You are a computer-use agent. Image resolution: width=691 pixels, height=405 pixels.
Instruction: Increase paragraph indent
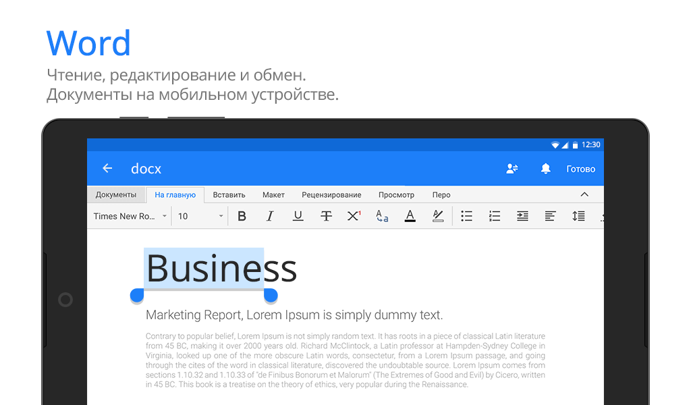coord(522,216)
